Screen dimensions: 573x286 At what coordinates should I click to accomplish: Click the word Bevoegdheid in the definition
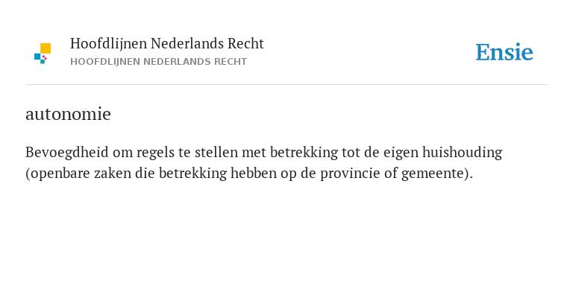tap(67, 153)
